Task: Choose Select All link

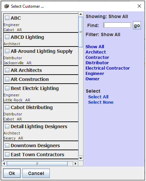Action: (x=98, y=97)
